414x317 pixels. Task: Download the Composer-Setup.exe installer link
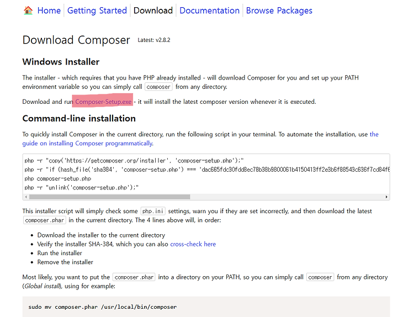point(103,102)
